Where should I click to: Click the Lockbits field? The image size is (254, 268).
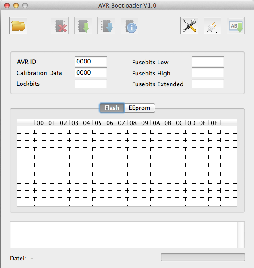pos(91,84)
